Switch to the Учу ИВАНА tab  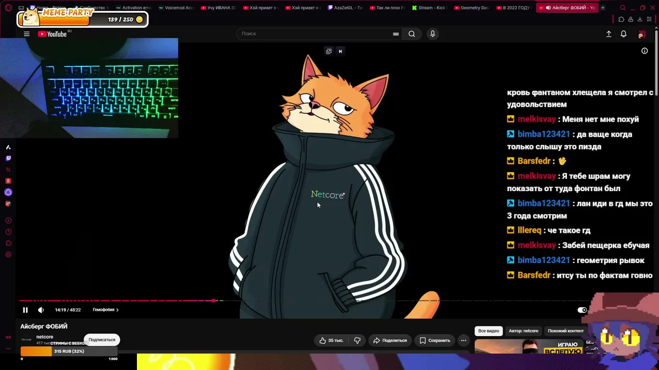(219, 8)
